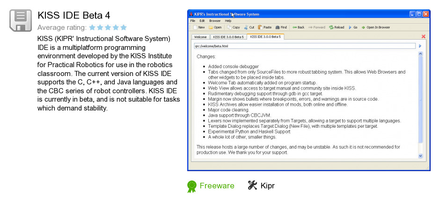Screen dimensions: 440x207
Task: Open a file with the Open icon
Action: coord(211,28)
